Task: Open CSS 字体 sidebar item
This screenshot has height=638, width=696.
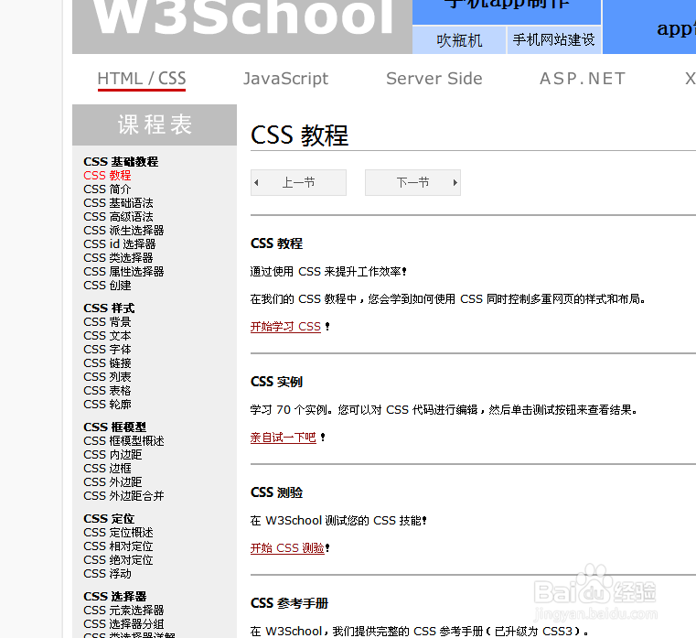Action: [107, 350]
